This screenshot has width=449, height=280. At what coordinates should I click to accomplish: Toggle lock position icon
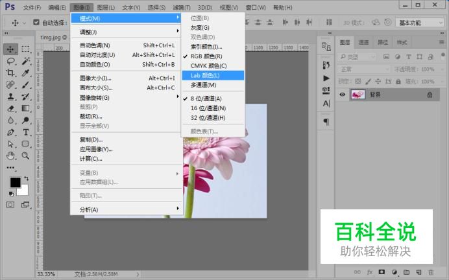coord(378,82)
